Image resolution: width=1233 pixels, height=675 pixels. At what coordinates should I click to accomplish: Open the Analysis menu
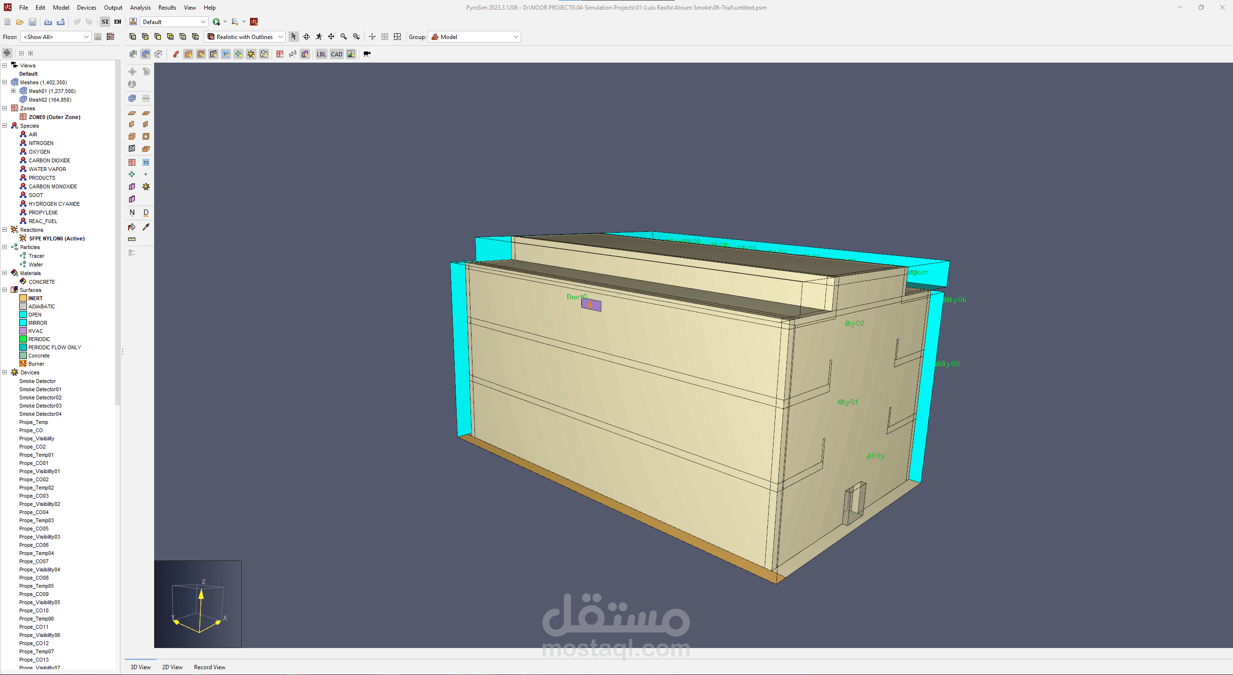tap(140, 7)
